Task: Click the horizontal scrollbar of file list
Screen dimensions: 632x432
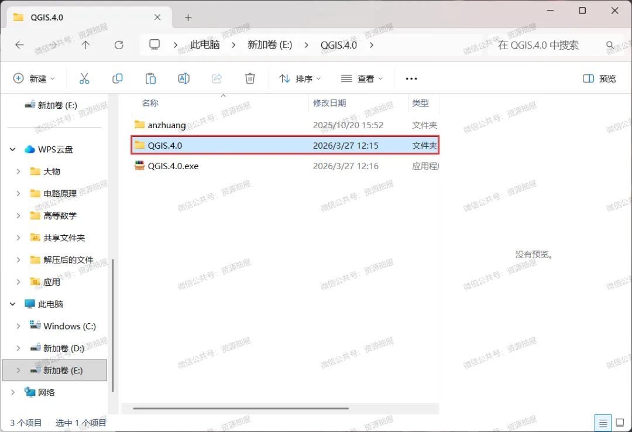Action: coord(241,408)
